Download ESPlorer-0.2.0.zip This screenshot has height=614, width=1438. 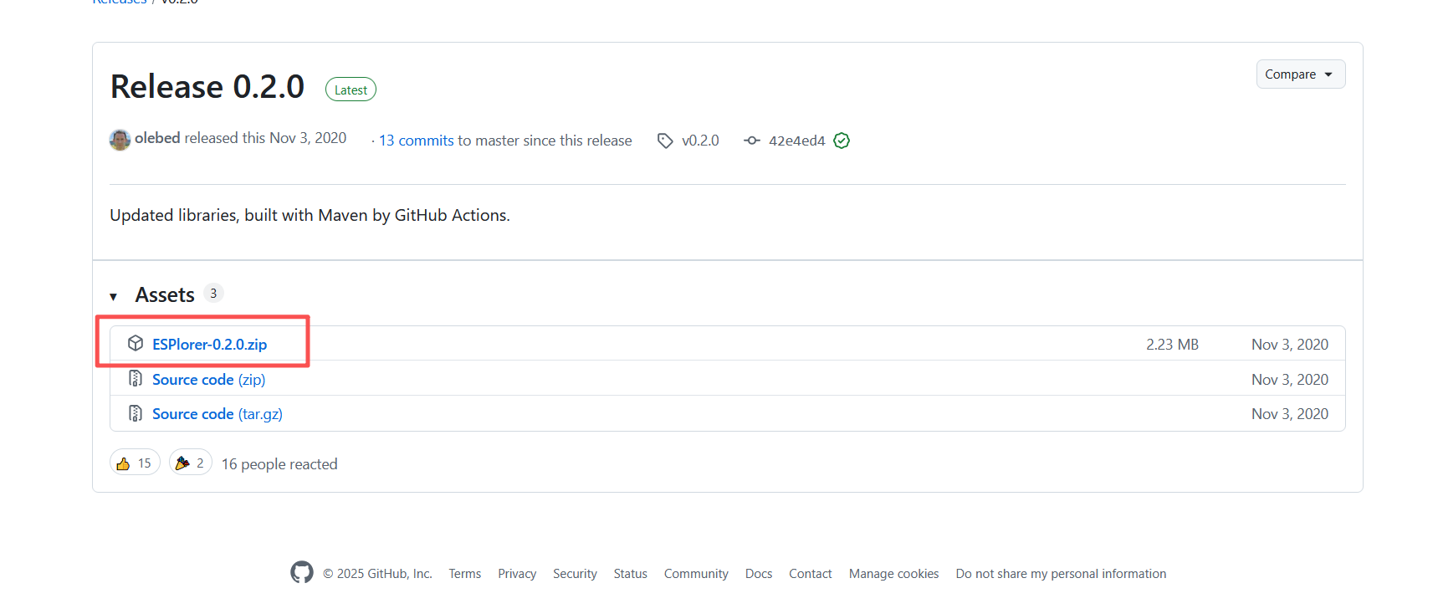pos(209,345)
